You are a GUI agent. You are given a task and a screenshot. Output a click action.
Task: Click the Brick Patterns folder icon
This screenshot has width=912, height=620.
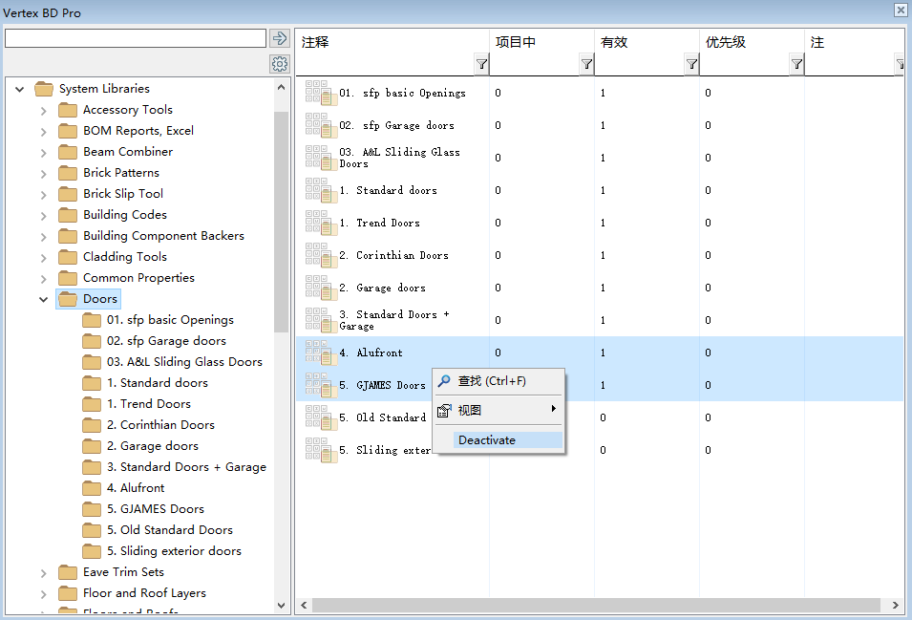click(x=68, y=173)
